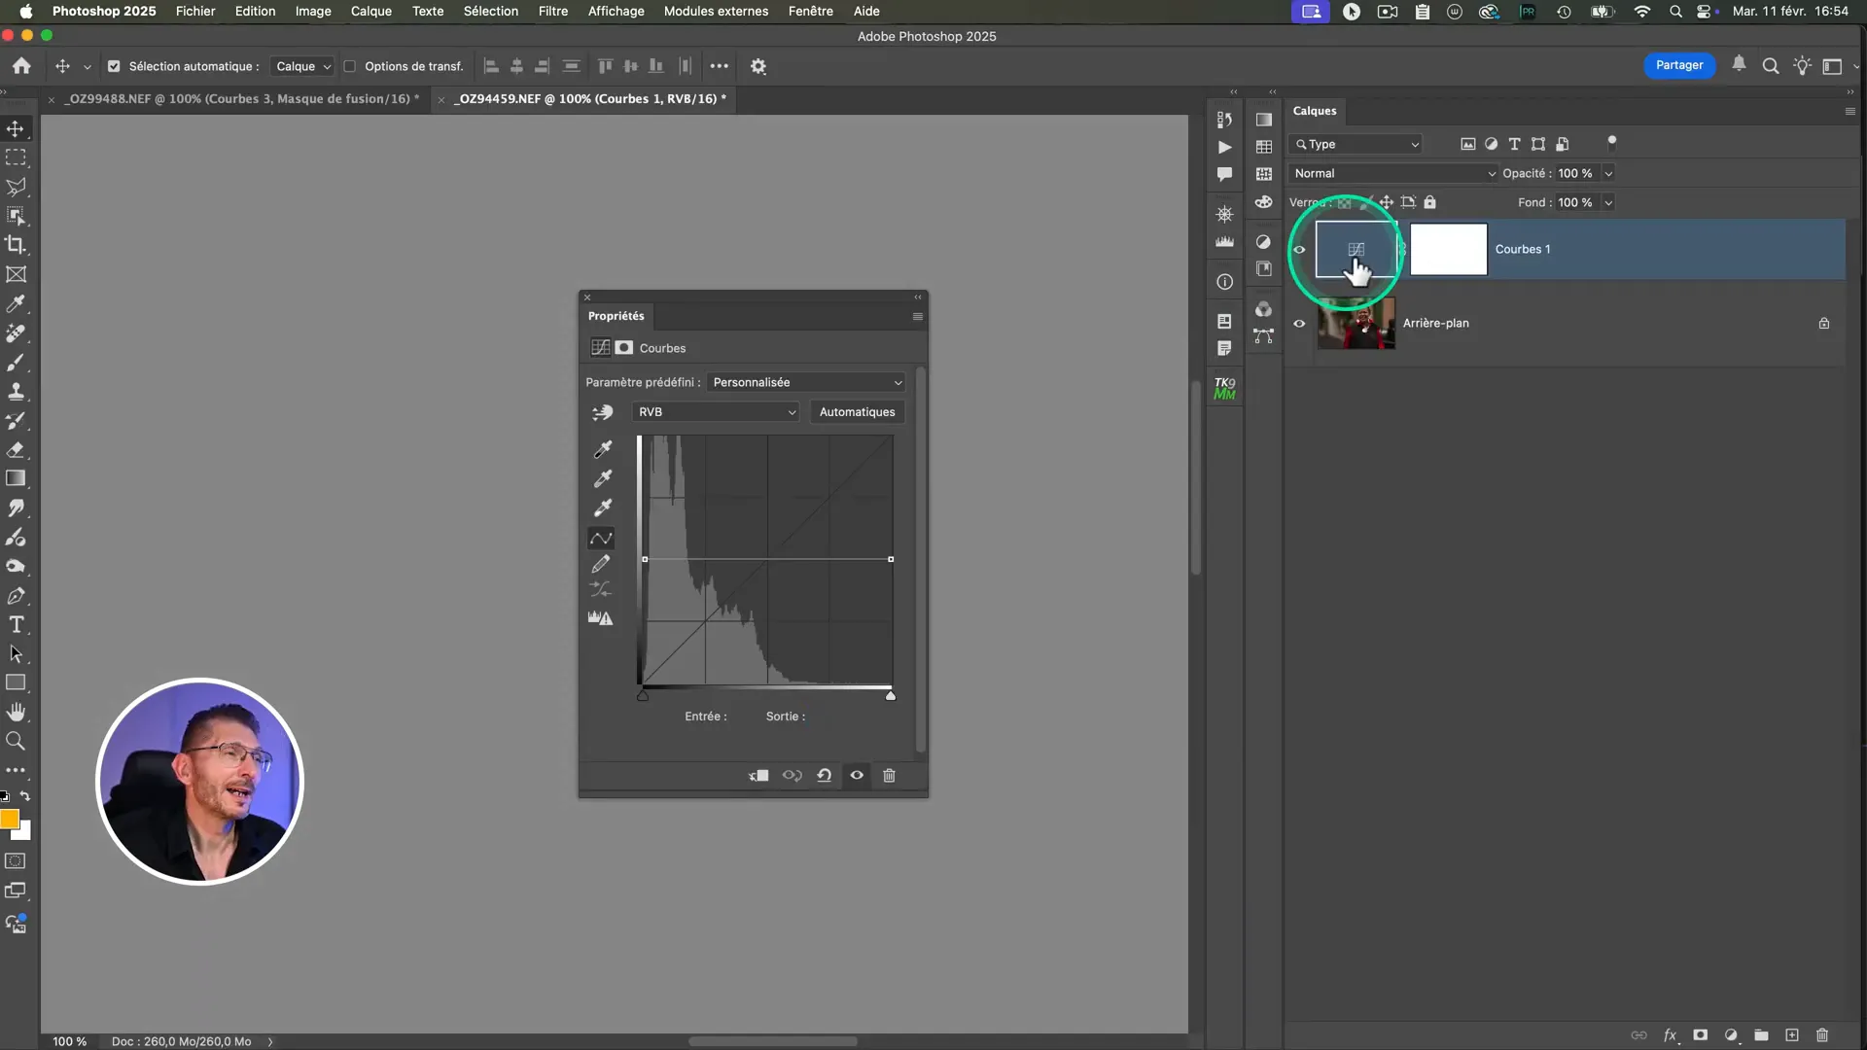Select the Gradient tool
Viewport: 1867px width, 1050px height.
(x=16, y=478)
